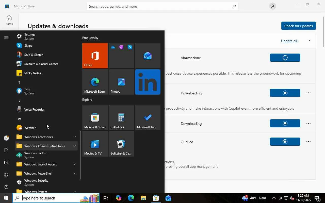Expand the Start menu hamburger navigation
Viewport: 325px width, 203px height.
point(6,38)
